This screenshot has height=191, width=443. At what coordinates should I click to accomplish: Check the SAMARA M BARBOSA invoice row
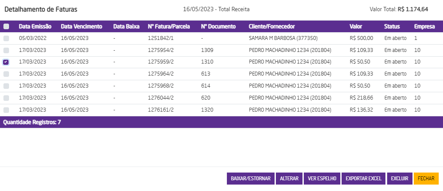(x=6, y=39)
